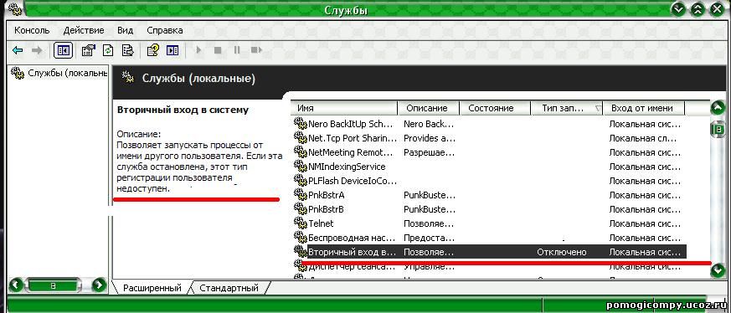This screenshot has width=731, height=313.
Task: Switch to the Стандартный tab
Action: (x=229, y=288)
